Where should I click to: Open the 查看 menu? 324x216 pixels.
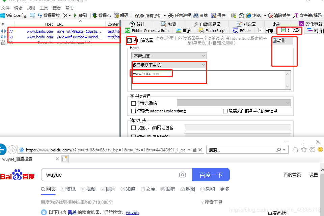point(57,8)
